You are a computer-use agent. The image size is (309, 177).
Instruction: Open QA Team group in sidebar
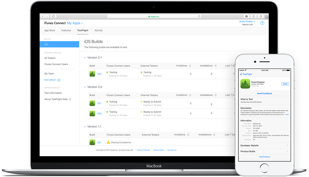(49, 74)
